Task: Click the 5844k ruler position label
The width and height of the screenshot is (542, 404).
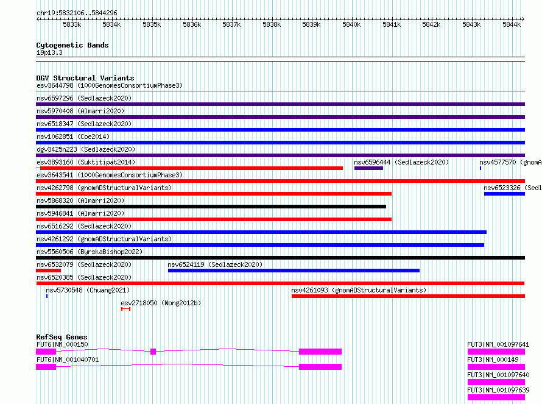Action: pyautogui.click(x=512, y=24)
